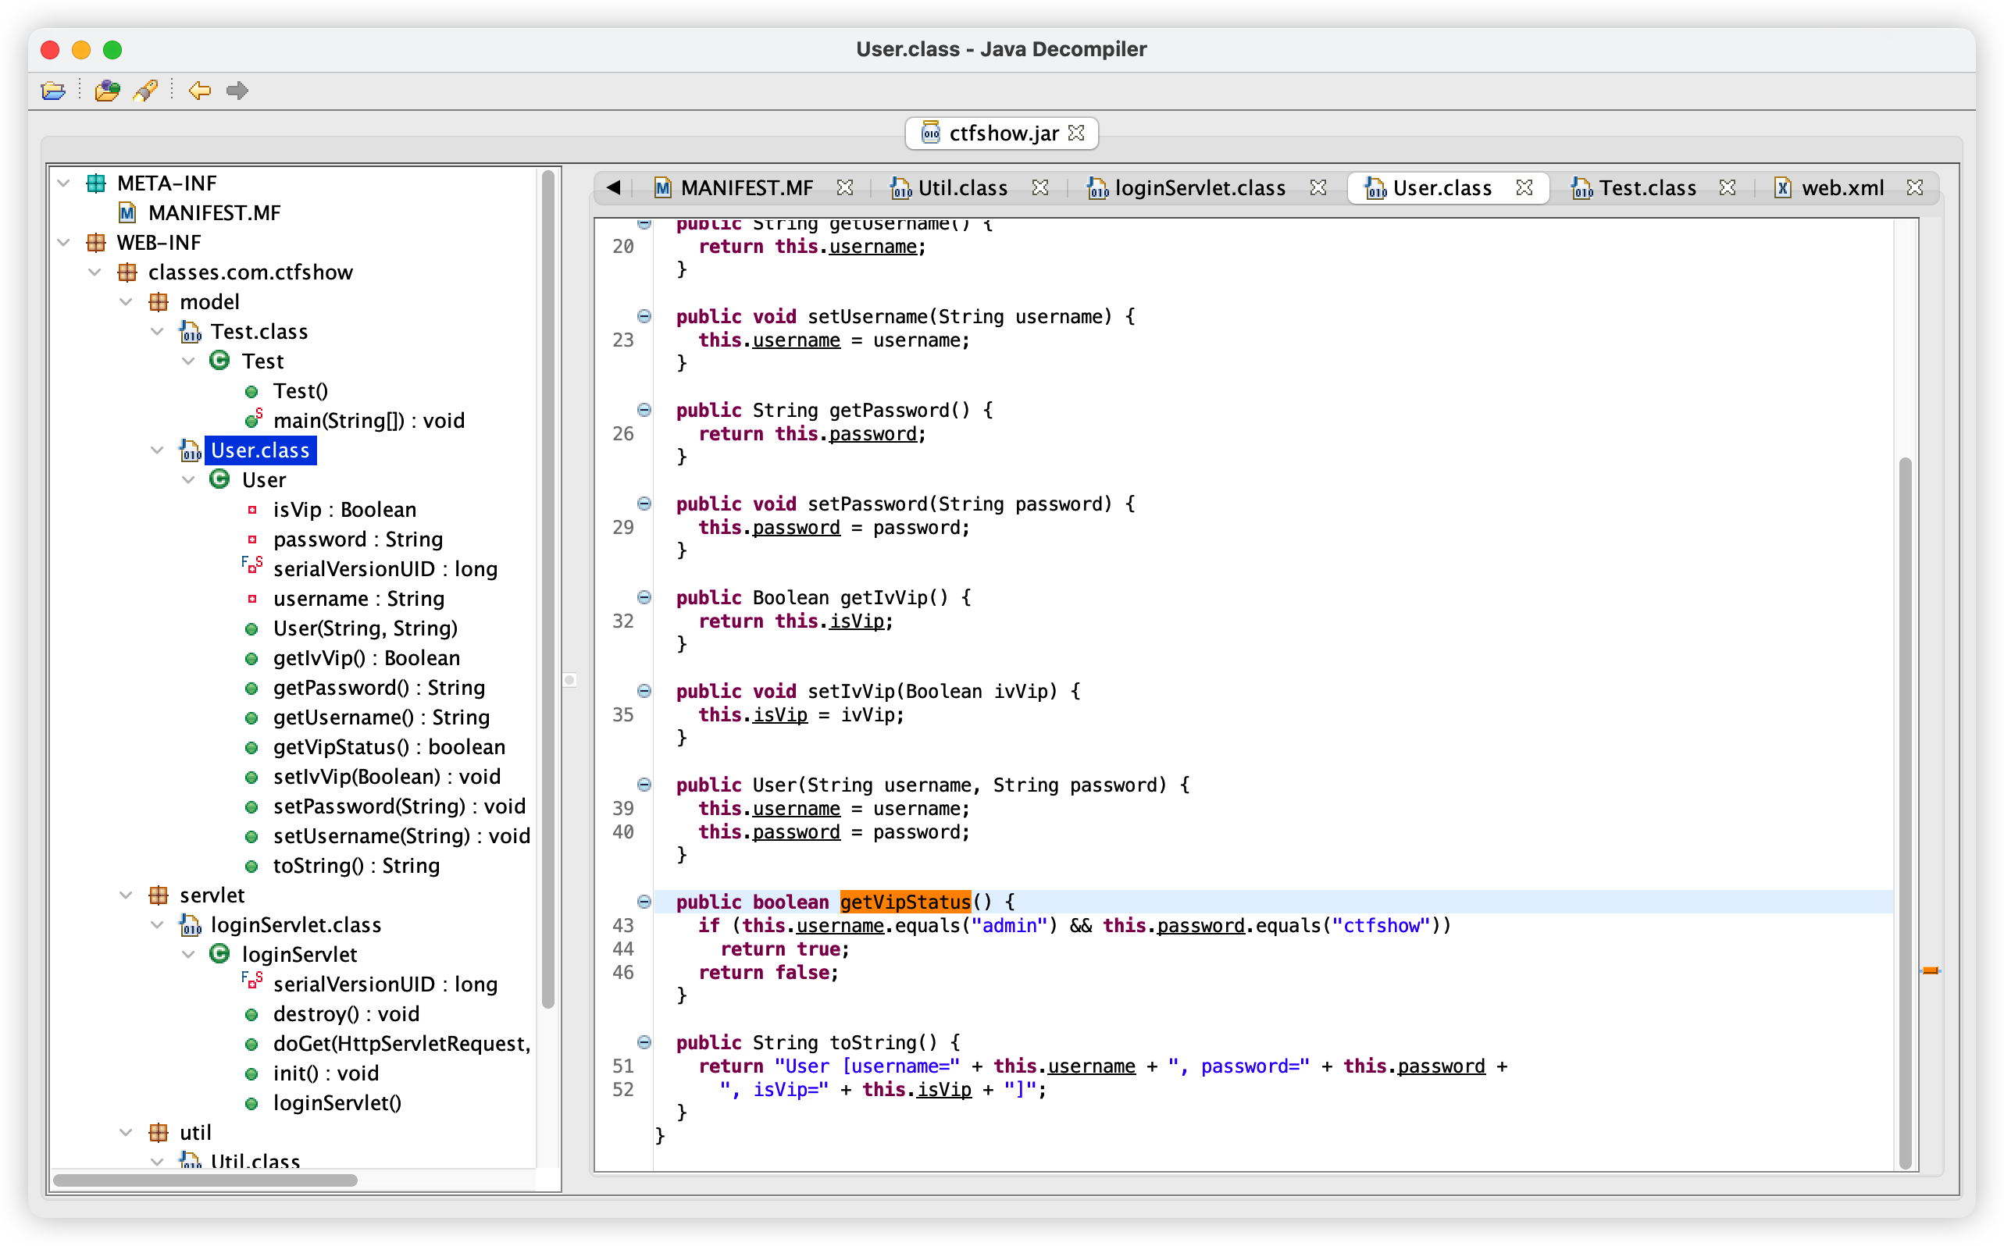
Task: Select destroy() : void method
Action: coord(346,1013)
